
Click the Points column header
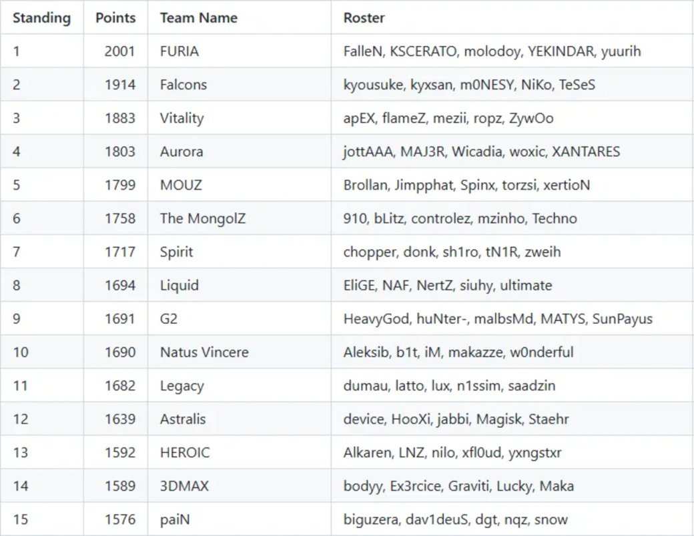[x=115, y=18]
